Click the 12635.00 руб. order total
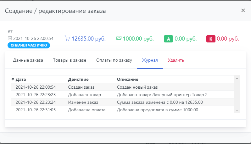Viewport: 251px width, 144px height. pos(88,39)
